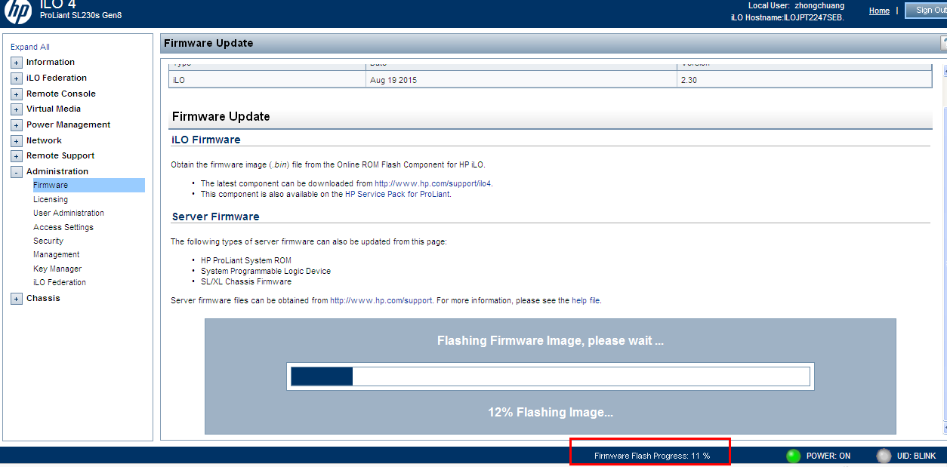Open the Licensing page
Image resolution: width=947 pixels, height=467 pixels.
51,199
